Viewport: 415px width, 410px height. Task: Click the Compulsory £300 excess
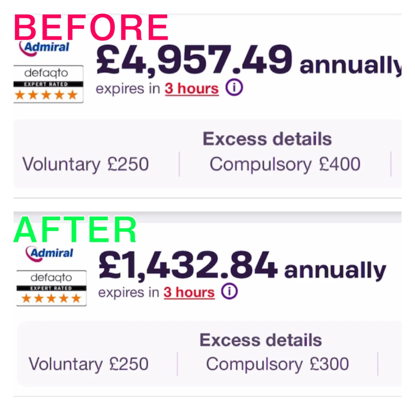[278, 364]
